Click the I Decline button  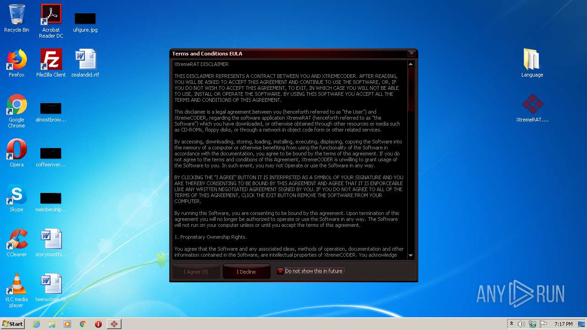click(x=246, y=272)
